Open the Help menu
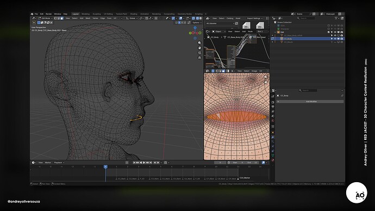This screenshot has width=375, height=211. [65, 14]
